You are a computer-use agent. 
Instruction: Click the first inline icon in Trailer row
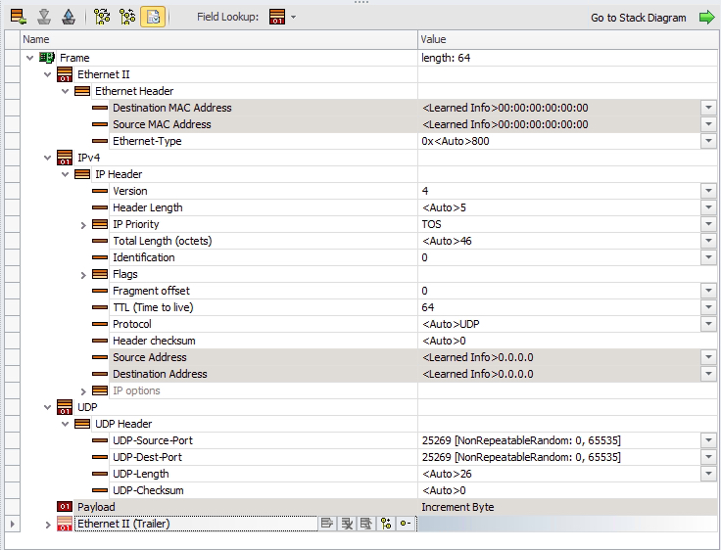click(x=327, y=525)
